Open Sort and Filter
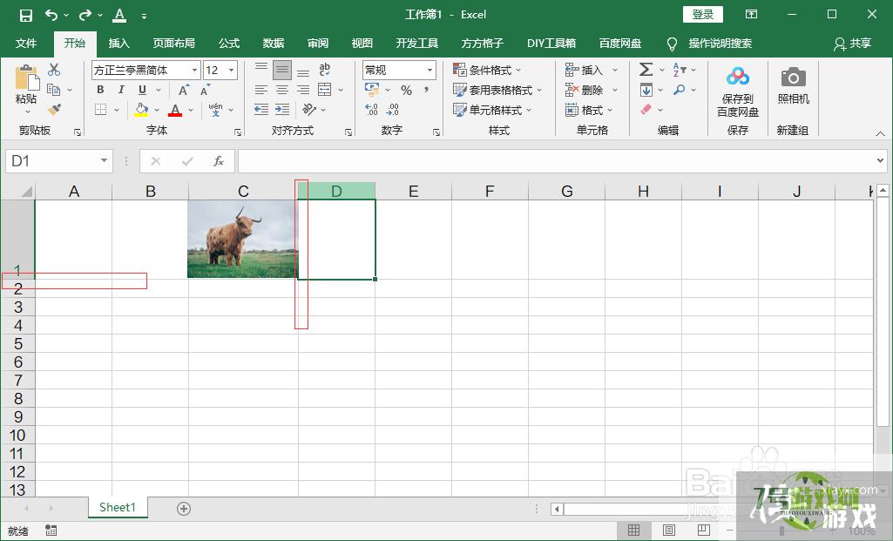This screenshot has height=541, width=893. pos(680,70)
